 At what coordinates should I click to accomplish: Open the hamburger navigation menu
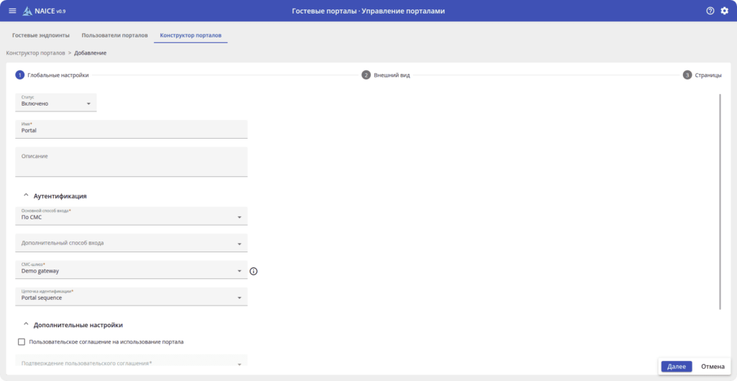[x=12, y=11]
